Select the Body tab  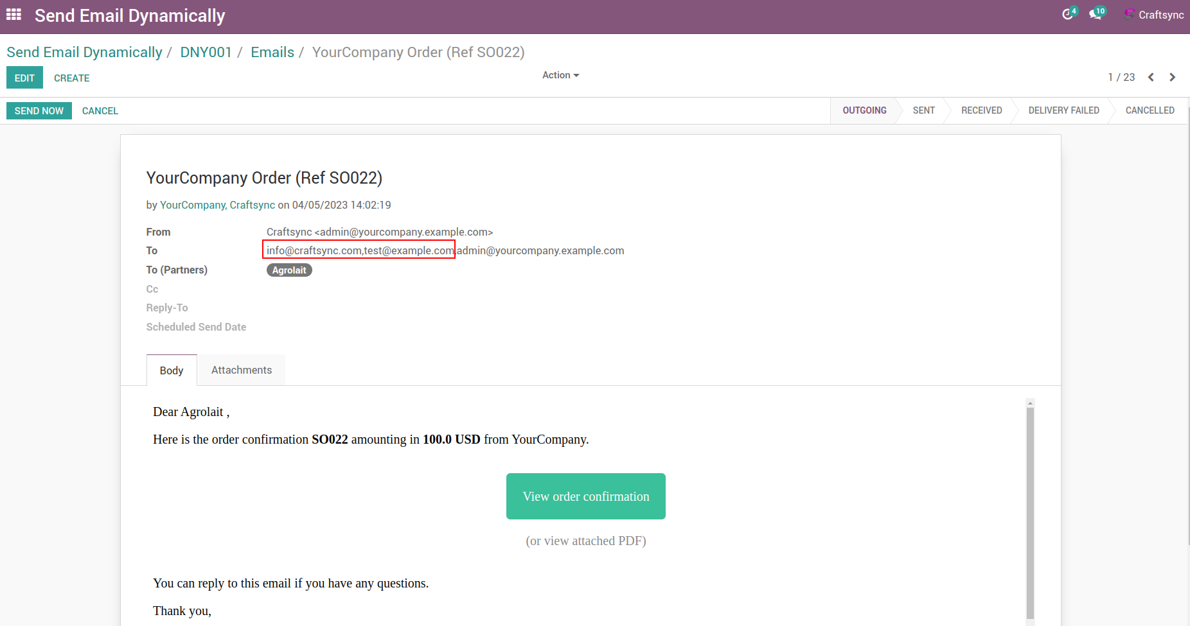point(172,370)
